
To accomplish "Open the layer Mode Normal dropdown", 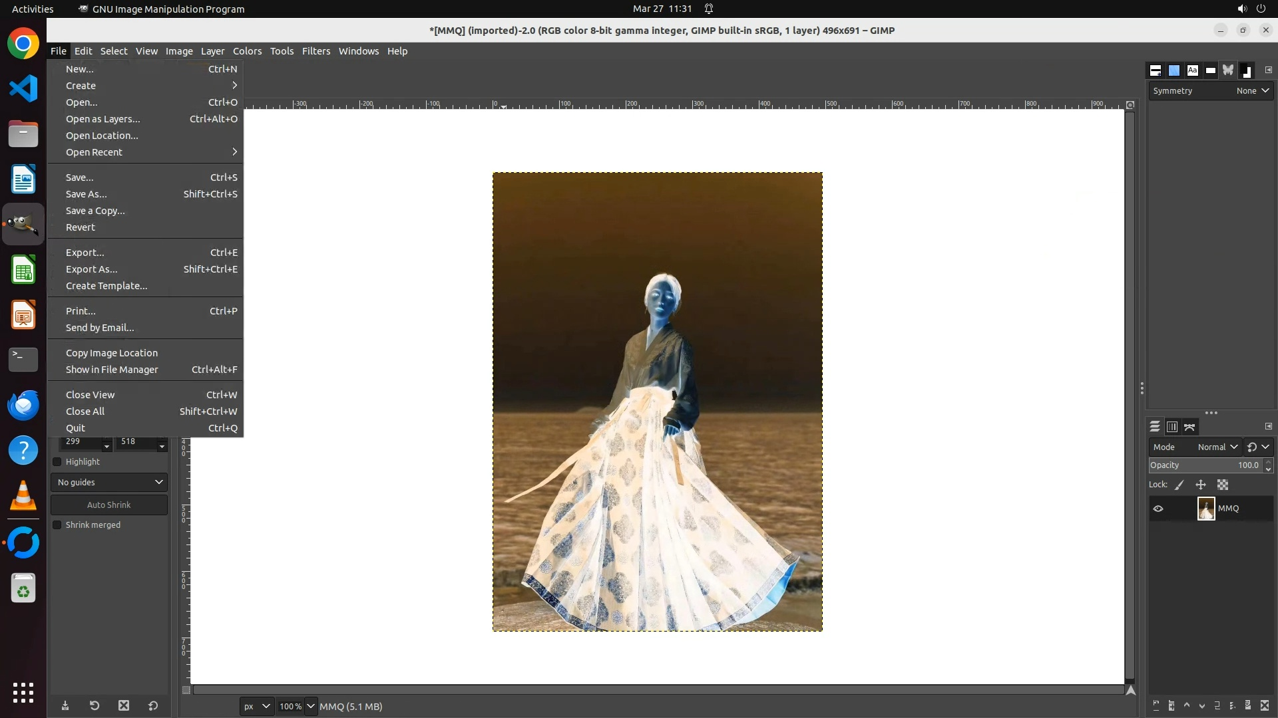I will (x=1217, y=447).
